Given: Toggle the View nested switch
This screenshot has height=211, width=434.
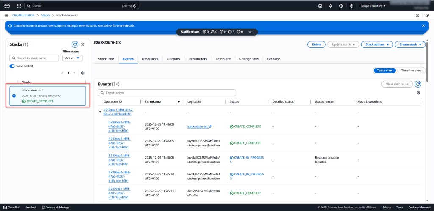Looking at the screenshot, I should point(12,66).
